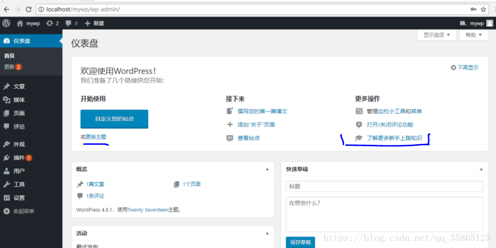
Task: Click the WordPress logo in admin bar
Action: pyautogui.click(x=6, y=23)
